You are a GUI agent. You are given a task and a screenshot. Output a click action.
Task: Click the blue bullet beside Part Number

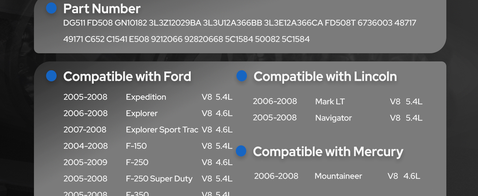click(51, 8)
